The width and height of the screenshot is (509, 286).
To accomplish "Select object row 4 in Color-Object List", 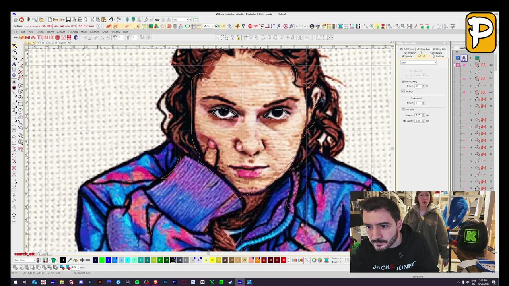I will (x=474, y=79).
